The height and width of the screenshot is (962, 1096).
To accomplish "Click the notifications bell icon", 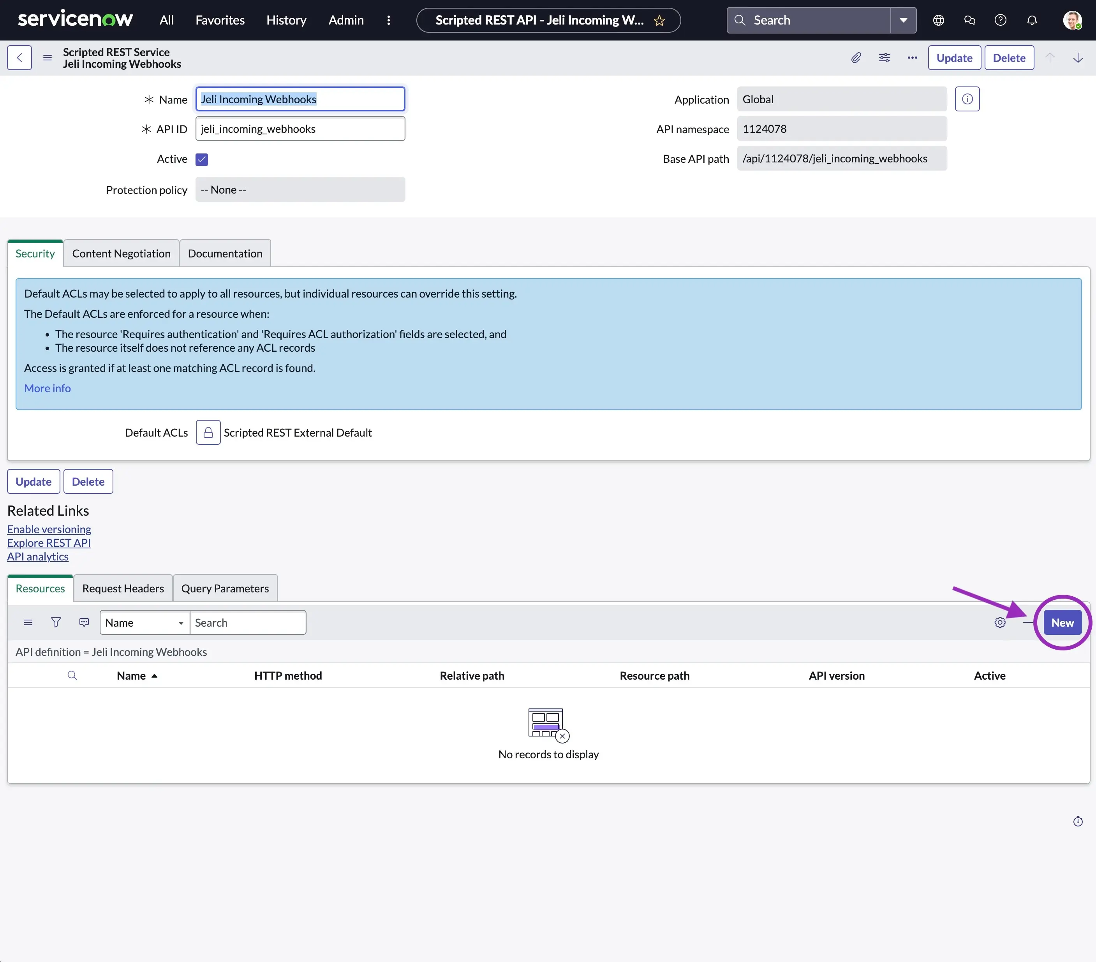I will (x=1031, y=20).
